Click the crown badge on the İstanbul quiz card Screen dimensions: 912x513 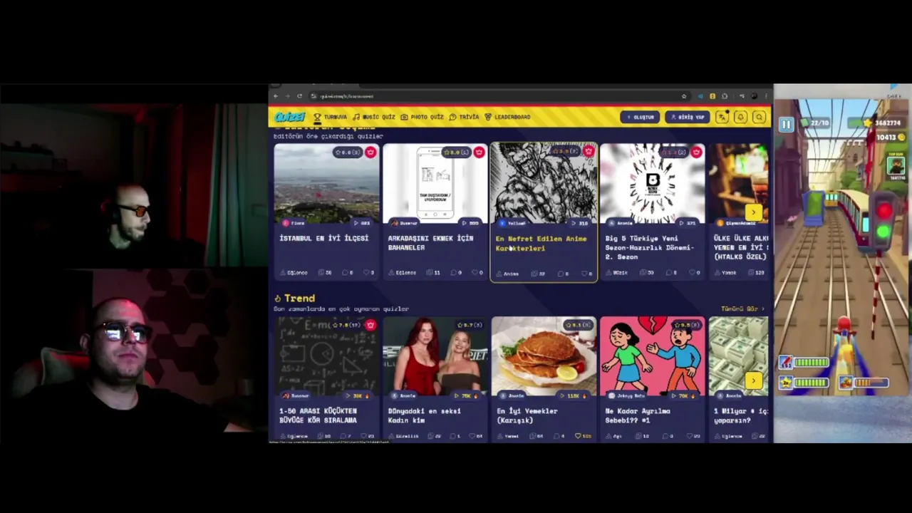(370, 152)
